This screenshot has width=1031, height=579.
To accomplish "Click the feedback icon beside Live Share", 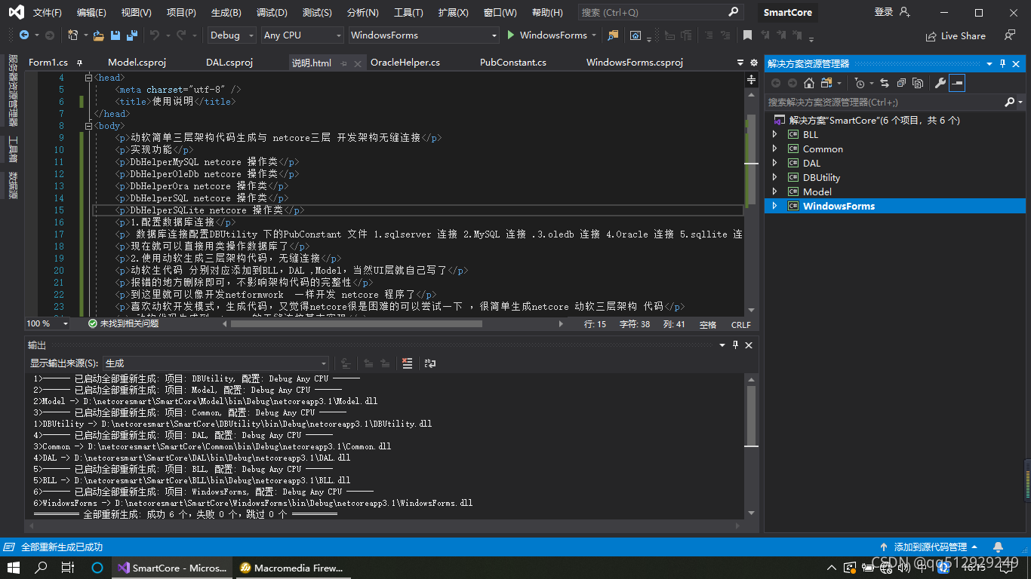I will 1010,35.
